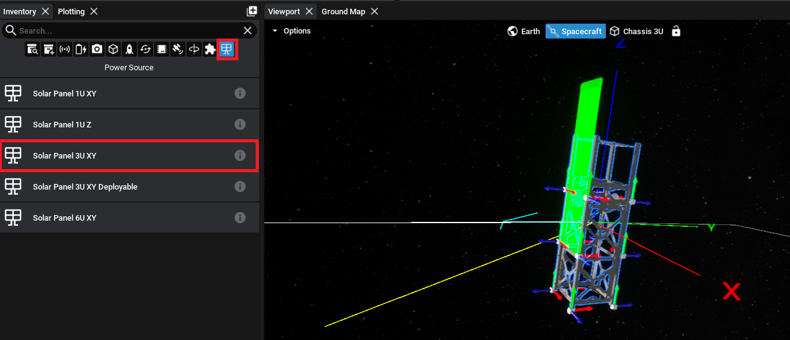
Task: Switch to the Ground Map tab
Action: [x=343, y=11]
